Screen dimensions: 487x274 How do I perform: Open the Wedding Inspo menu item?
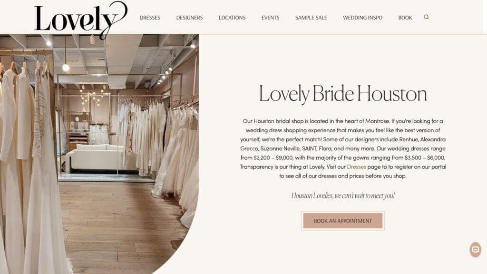[362, 18]
